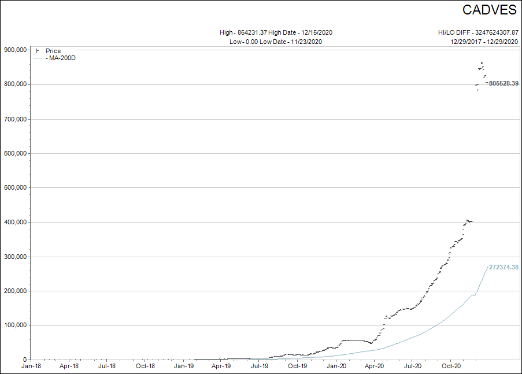Click the 12/29/2017 - 12/29/2020 date range
Viewport: 522px width, 374px height.
pos(484,42)
